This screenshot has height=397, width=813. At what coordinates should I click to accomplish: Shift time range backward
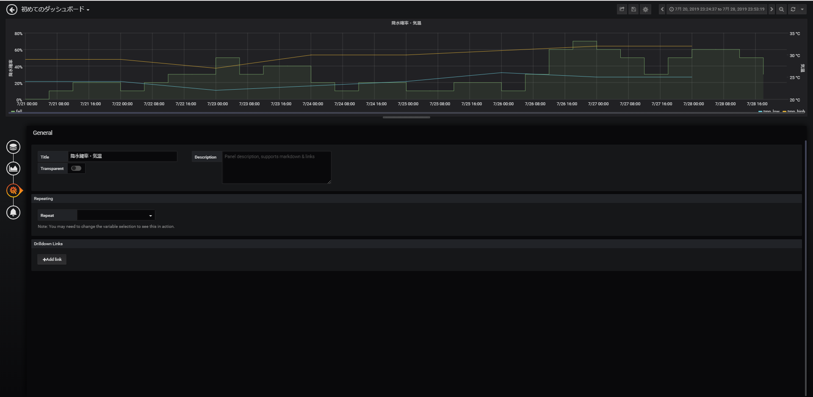(662, 9)
